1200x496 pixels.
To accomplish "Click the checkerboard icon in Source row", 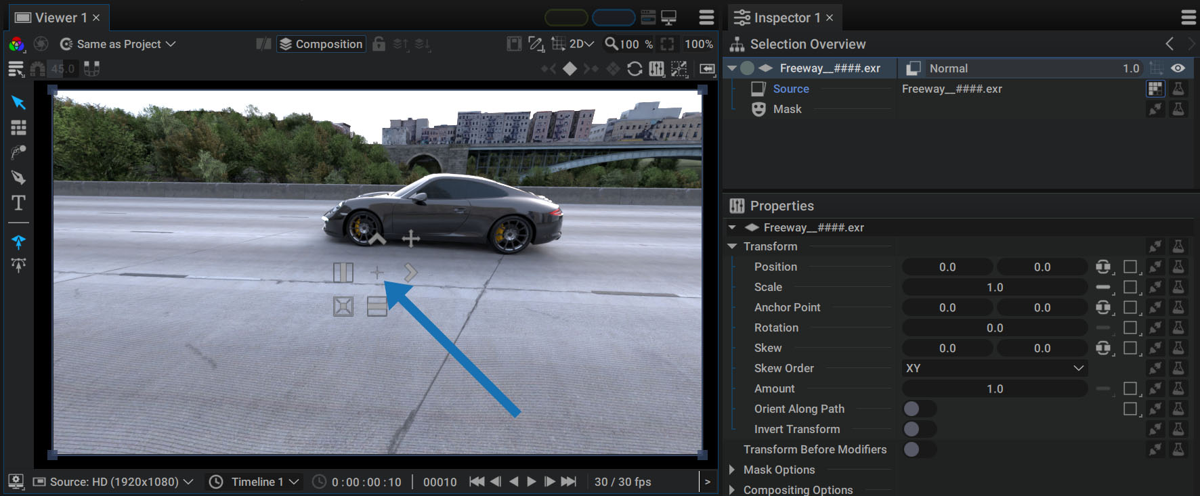I will [x=1155, y=89].
